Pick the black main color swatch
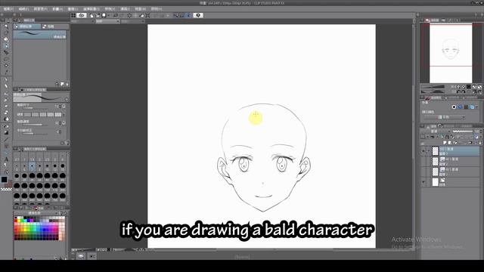The image size is (484, 272). coord(4,180)
